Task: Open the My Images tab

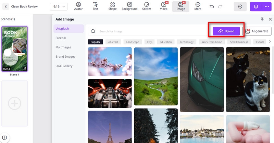Action: (63, 47)
